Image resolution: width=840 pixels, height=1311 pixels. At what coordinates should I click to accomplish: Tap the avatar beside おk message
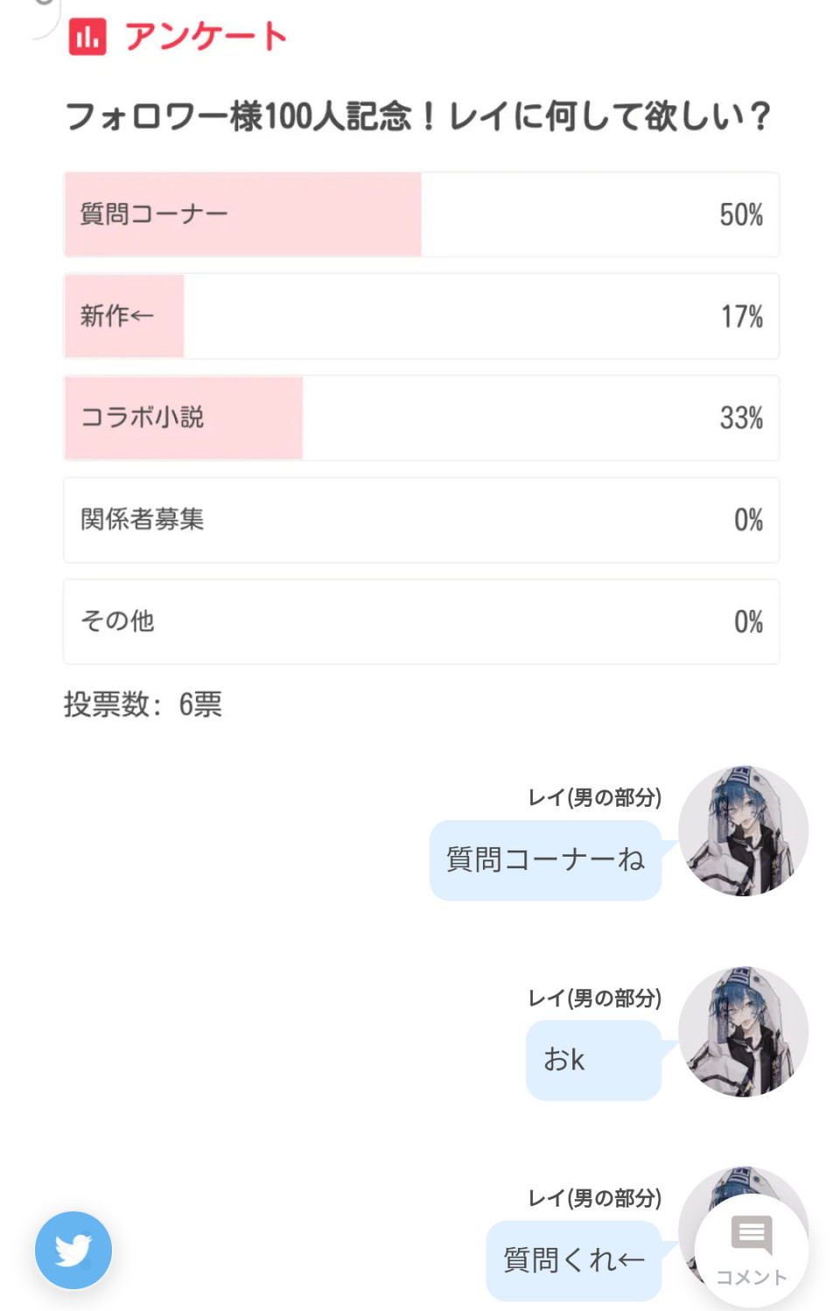click(x=743, y=1031)
